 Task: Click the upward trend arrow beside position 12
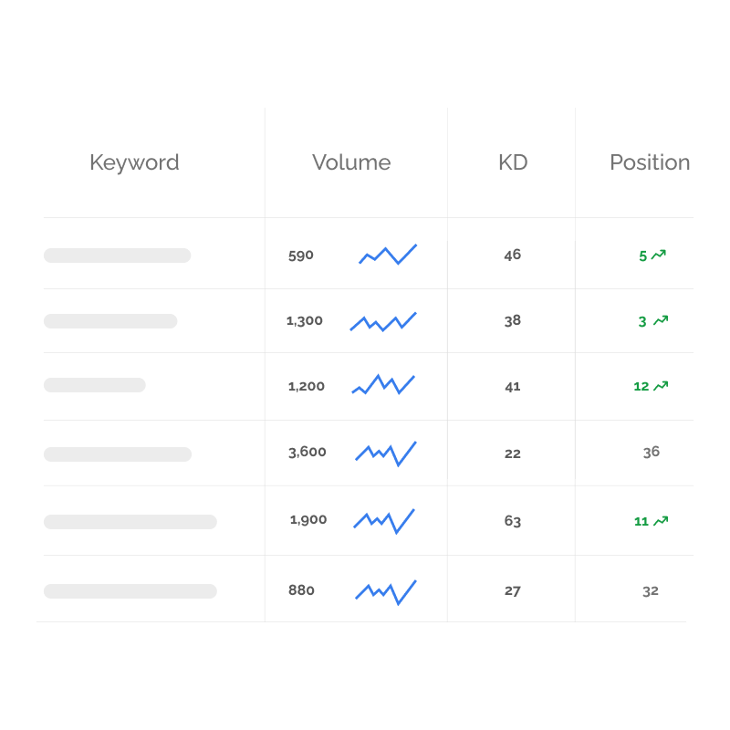pyautogui.click(x=661, y=386)
